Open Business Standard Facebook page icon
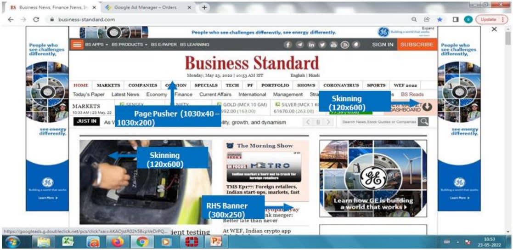The image size is (513, 250). 288,45
